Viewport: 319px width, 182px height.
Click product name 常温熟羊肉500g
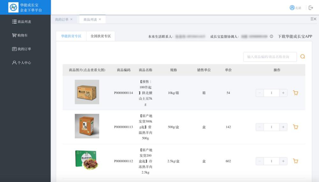(145, 127)
